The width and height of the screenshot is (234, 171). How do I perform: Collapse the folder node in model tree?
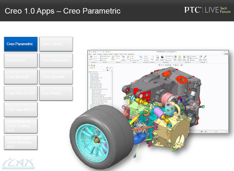coord(90,88)
